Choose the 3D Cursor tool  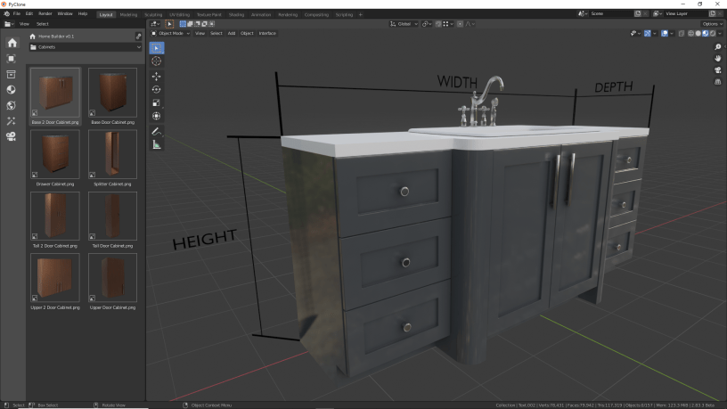[x=157, y=61]
